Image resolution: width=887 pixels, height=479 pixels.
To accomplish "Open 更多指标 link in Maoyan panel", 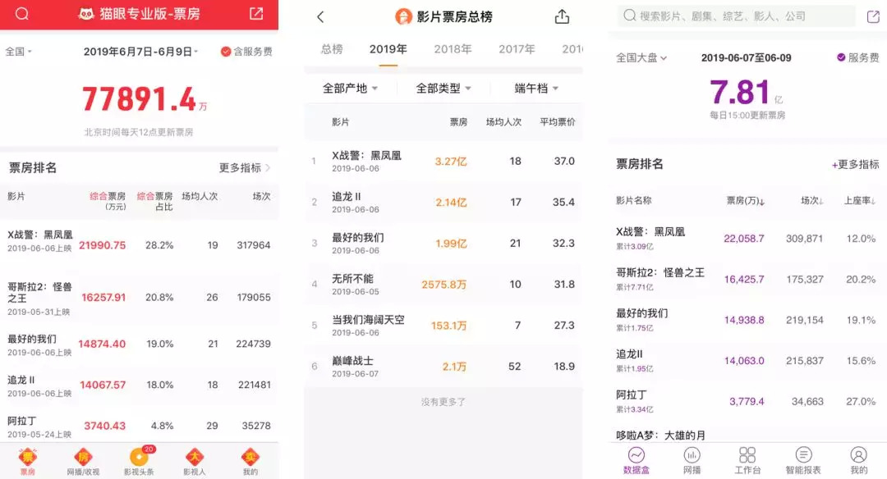I will tap(245, 168).
